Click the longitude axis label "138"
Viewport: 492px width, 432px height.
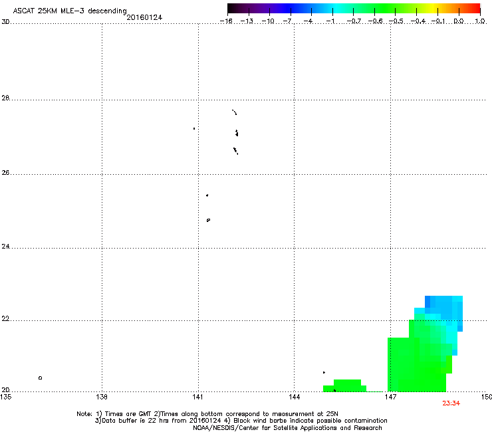pyautogui.click(x=101, y=397)
